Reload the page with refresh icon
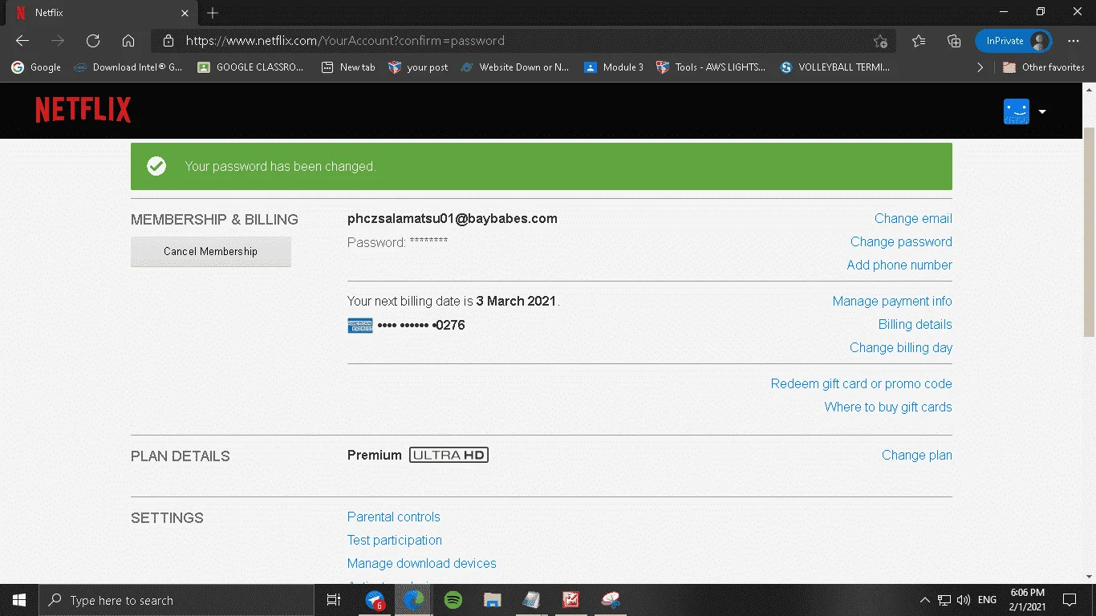The width and height of the screenshot is (1096, 616). pyautogui.click(x=93, y=41)
